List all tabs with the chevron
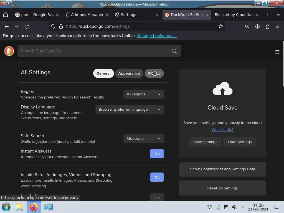Screen dimensions: 284x213 tap(278, 15)
